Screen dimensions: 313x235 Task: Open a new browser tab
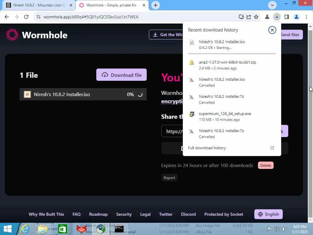click(x=156, y=5)
